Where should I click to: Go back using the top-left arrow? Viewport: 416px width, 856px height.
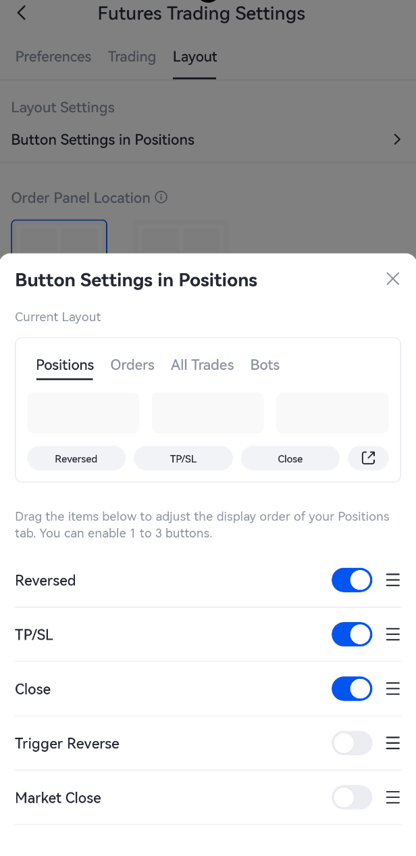pos(22,13)
